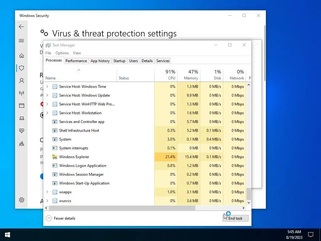Switch to the Startup tab
Image resolution: width=321 pixels, height=241 pixels.
tap(119, 61)
